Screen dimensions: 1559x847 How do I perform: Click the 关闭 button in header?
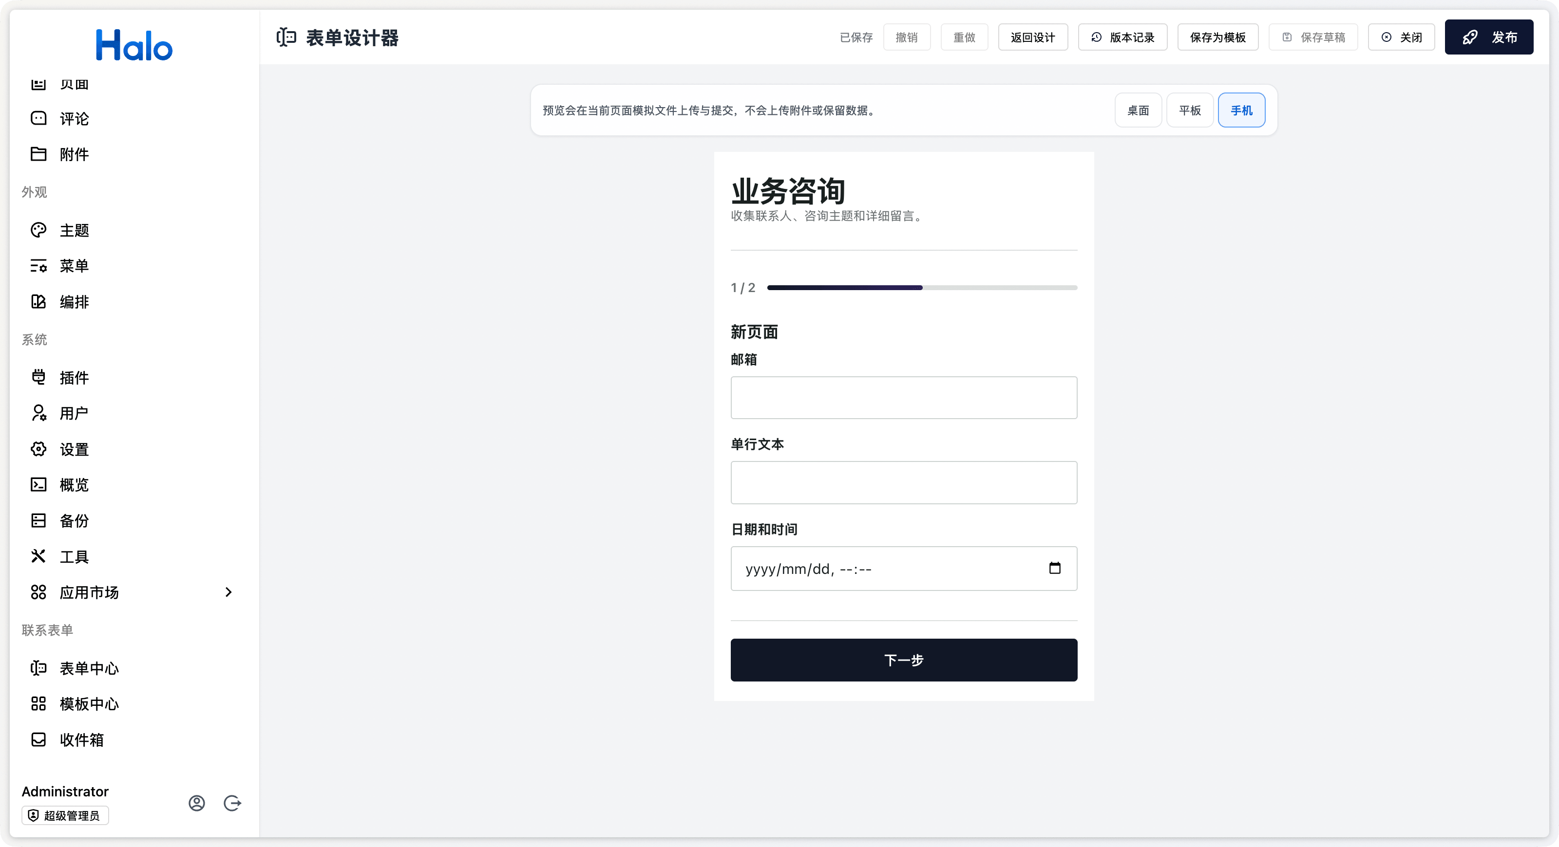point(1401,37)
